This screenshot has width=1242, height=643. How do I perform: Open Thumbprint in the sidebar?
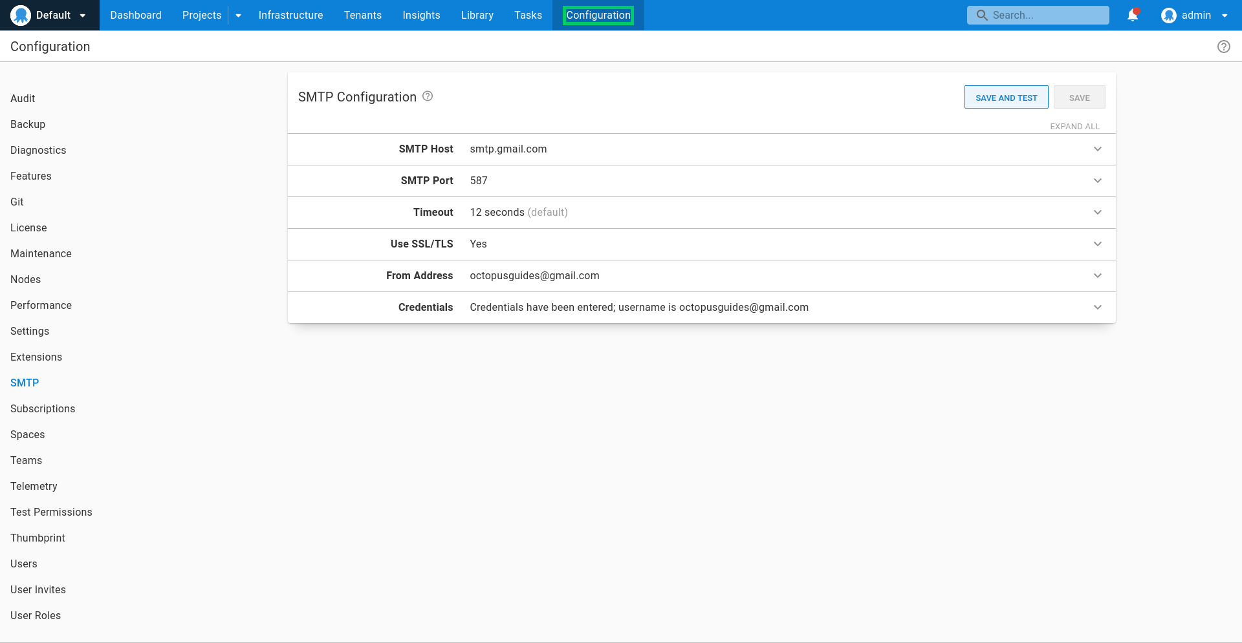point(38,538)
